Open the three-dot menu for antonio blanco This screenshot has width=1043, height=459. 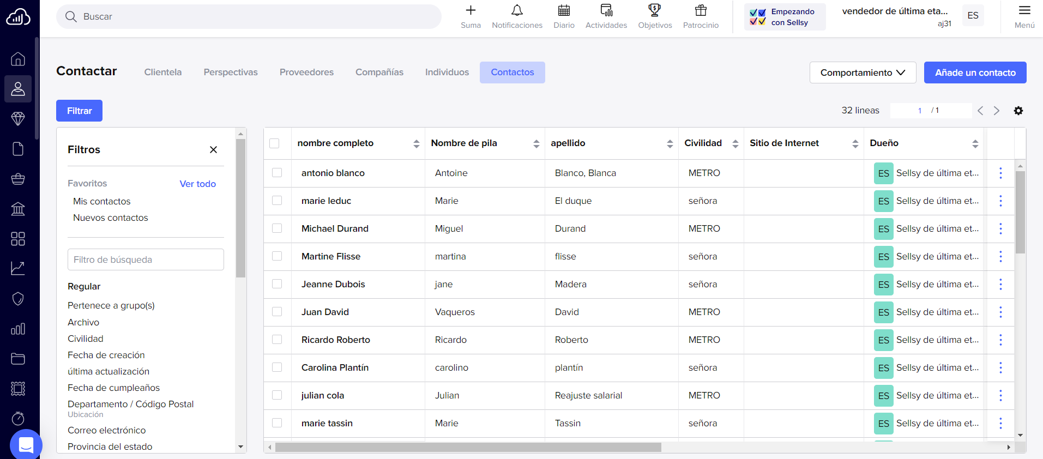(x=1000, y=173)
